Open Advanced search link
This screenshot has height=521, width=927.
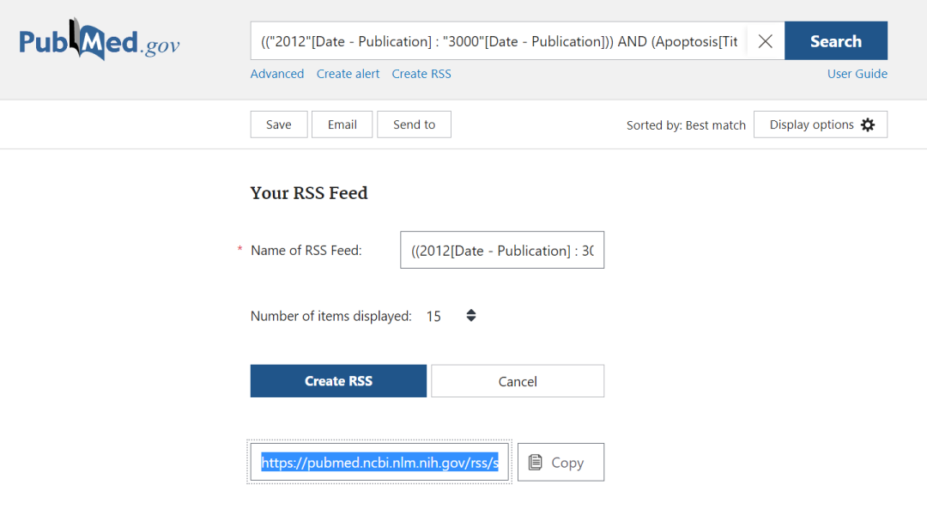[276, 74]
